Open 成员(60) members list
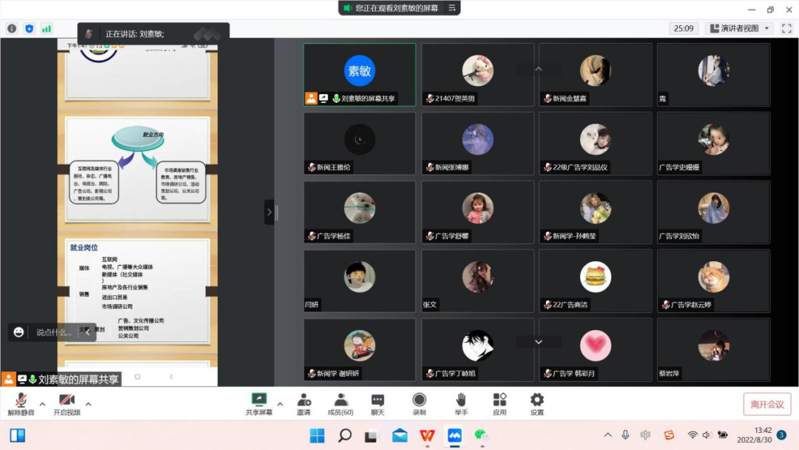The width and height of the screenshot is (799, 450). point(340,404)
